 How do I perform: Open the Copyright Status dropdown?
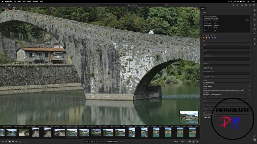coord(207,69)
